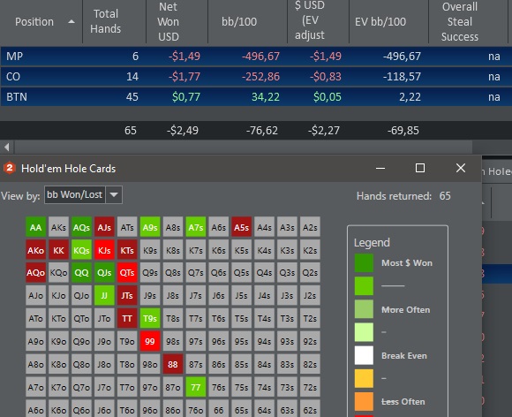512x417 pixels.
Task: Sort by Net Won USD column
Action: tap(168, 21)
